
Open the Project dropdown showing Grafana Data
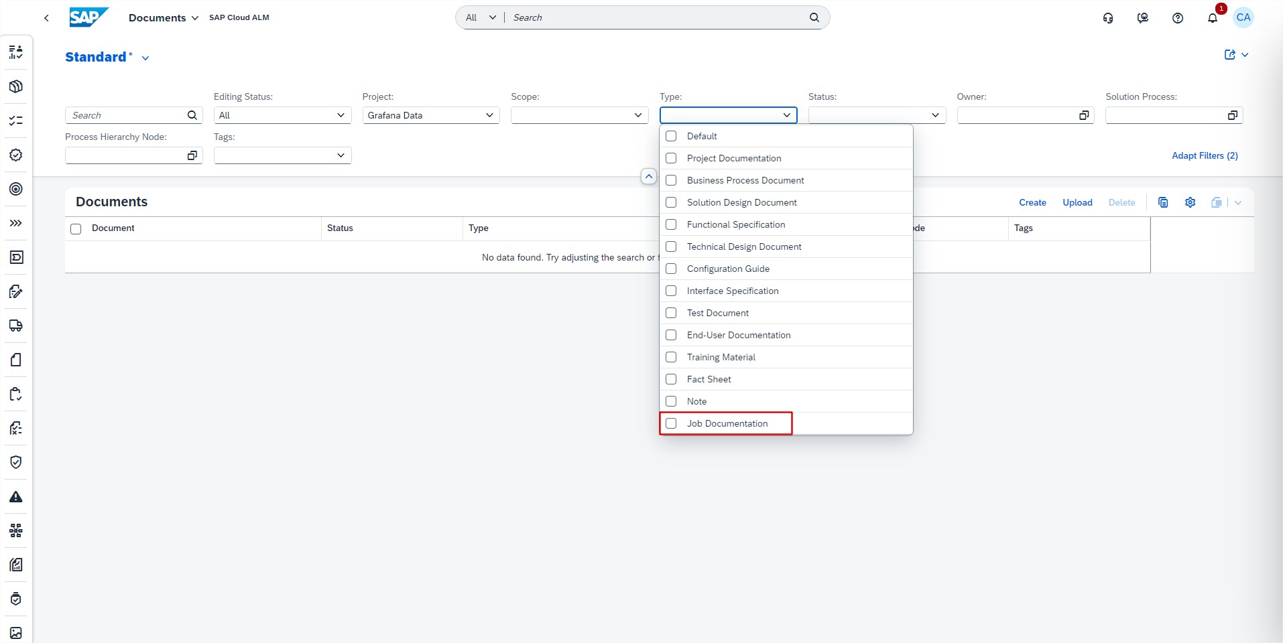[430, 115]
